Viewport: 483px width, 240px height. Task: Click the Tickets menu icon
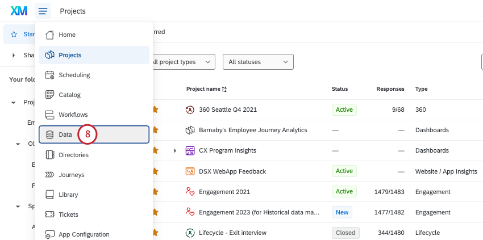click(x=49, y=214)
